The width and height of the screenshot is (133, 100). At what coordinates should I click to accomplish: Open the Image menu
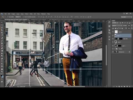point(13,14)
